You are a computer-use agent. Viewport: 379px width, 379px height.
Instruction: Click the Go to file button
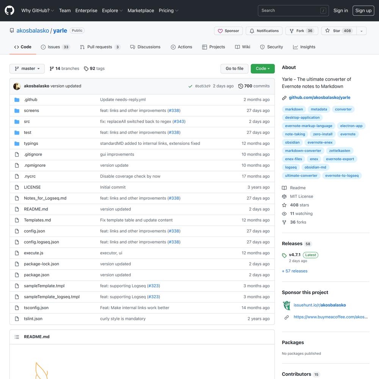coord(235,69)
